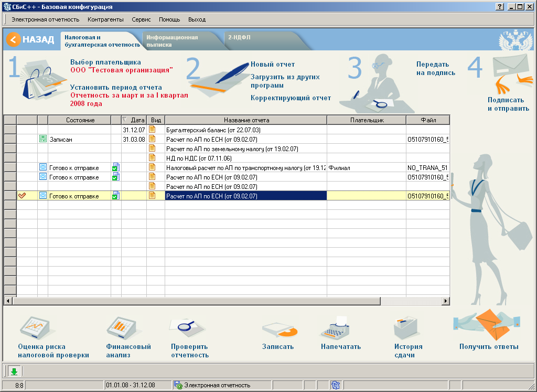537x392 pixels.
Task: Click the Записать disk drive icon
Action: pos(280,330)
